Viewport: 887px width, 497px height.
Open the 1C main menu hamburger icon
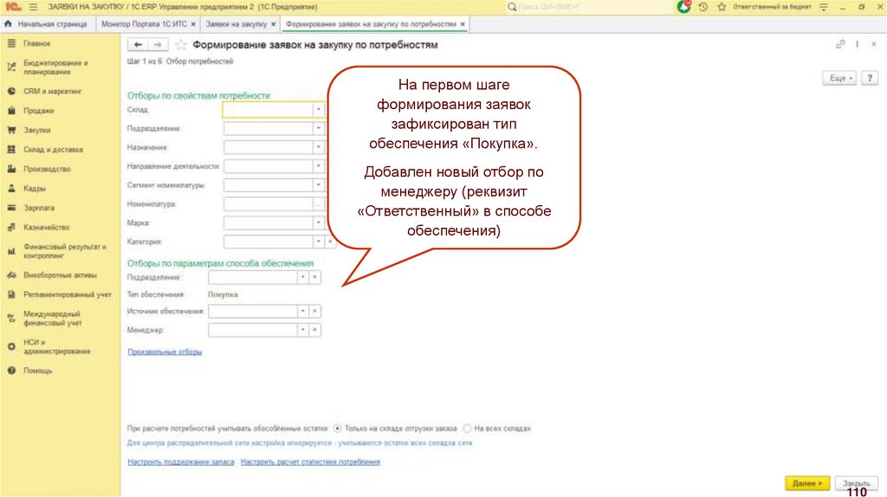[x=34, y=7]
